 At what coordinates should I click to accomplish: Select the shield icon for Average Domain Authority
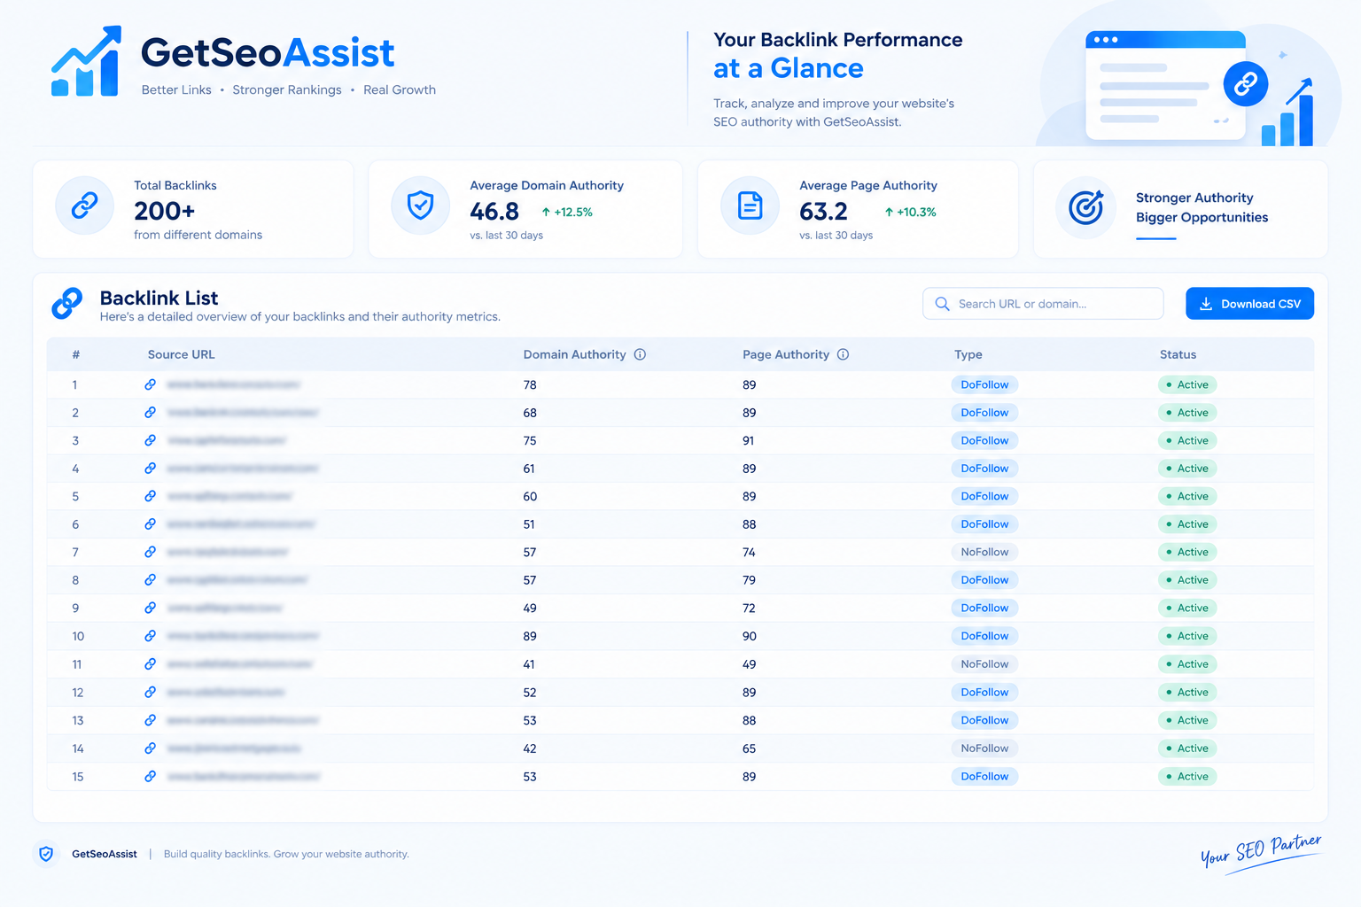(420, 205)
